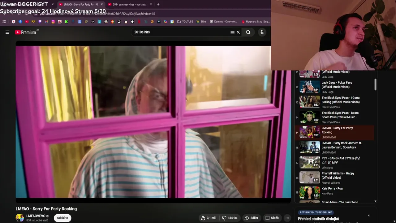Open the Instagram bookmark icon
The width and height of the screenshot is (396, 223).
point(53,22)
